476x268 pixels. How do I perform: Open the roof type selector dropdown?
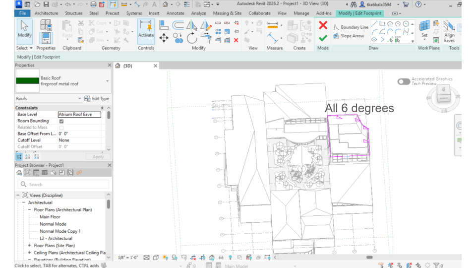click(107, 81)
